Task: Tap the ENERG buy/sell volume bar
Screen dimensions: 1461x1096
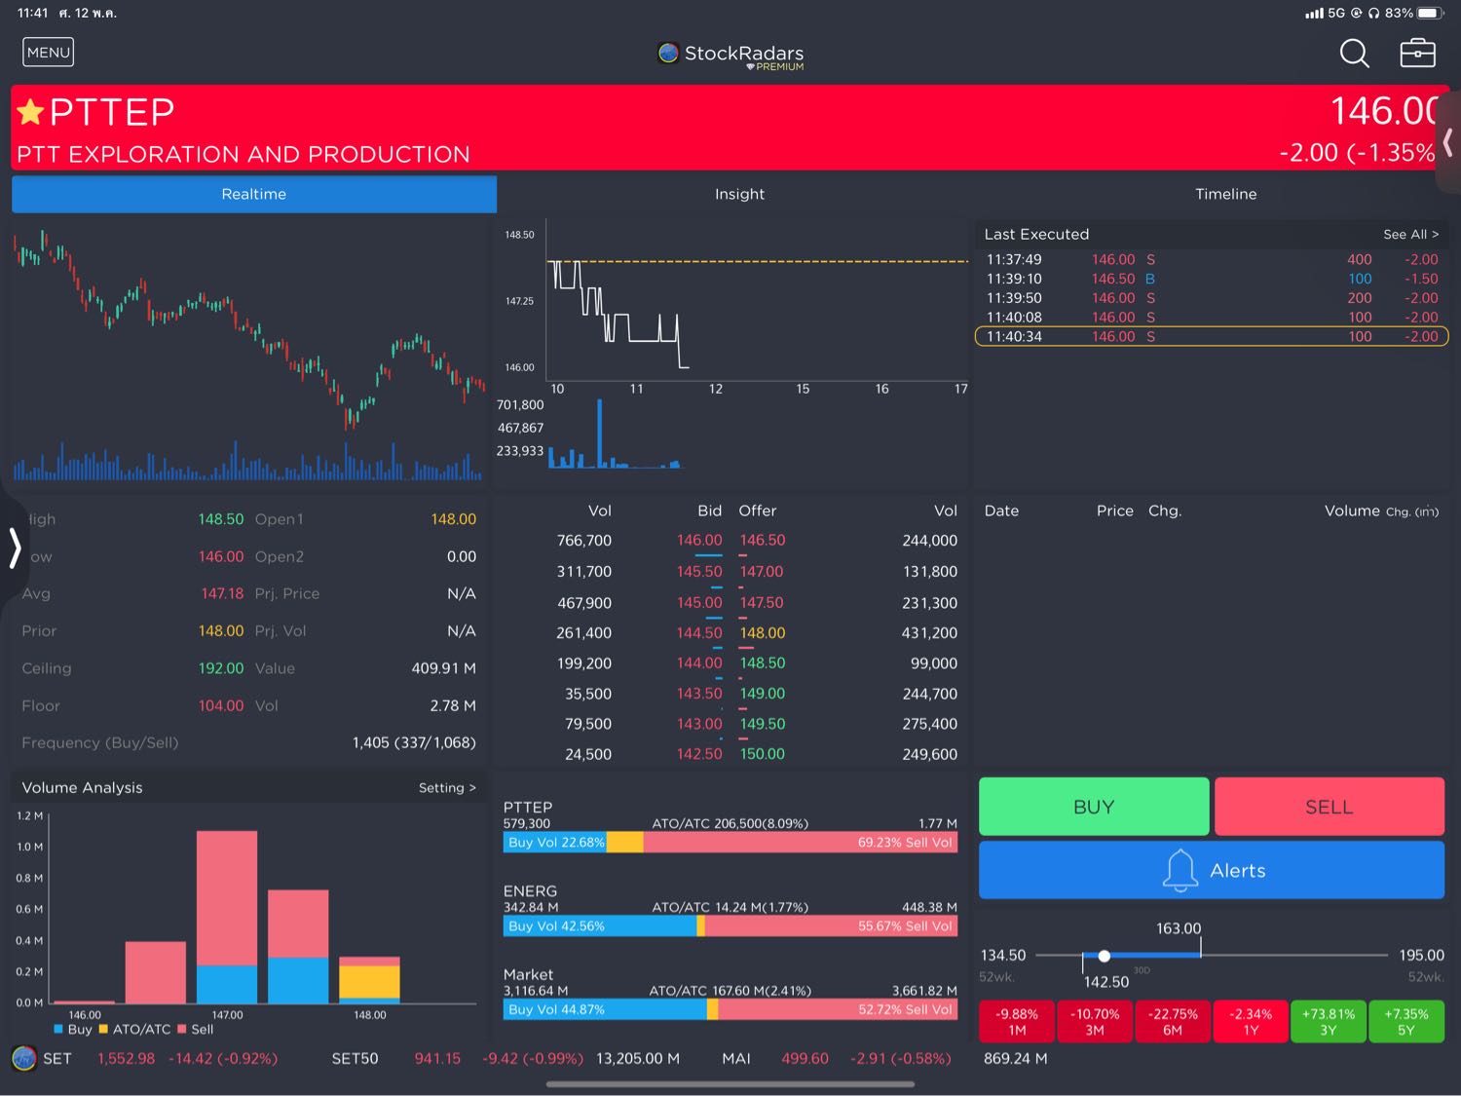Action: point(730,926)
